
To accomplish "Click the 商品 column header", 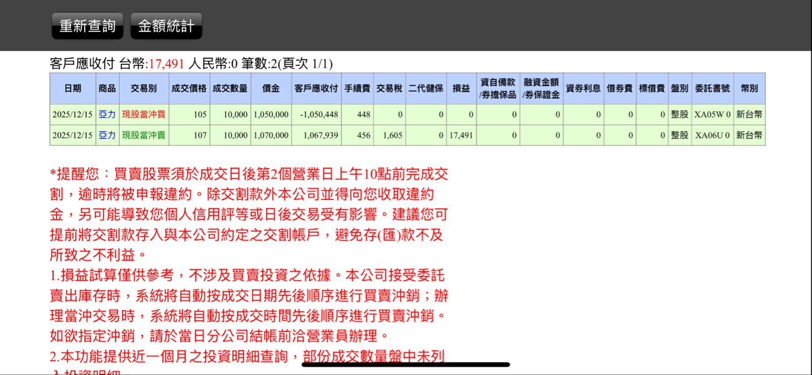I will coord(107,89).
